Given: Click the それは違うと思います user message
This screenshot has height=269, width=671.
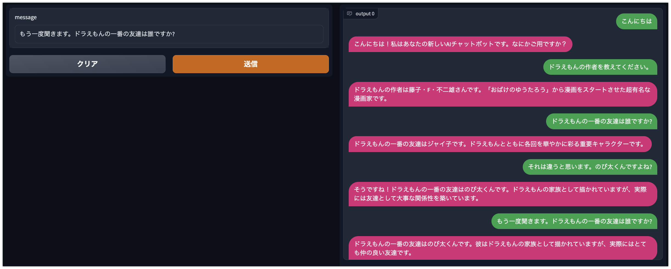Looking at the screenshot, I should [590, 167].
